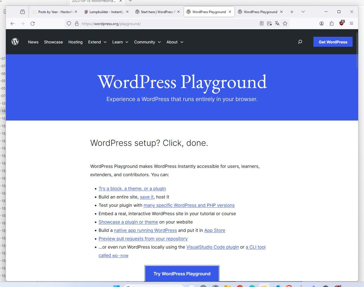Viewport: 364px width, 287px height.
Task: Bookmark this page with the star icon
Action: coord(285,24)
